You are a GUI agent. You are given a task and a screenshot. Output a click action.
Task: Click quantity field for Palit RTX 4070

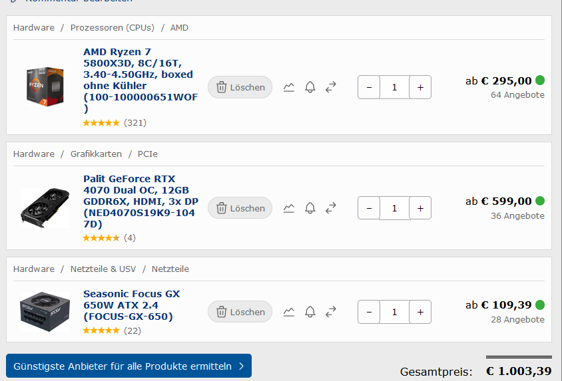394,208
